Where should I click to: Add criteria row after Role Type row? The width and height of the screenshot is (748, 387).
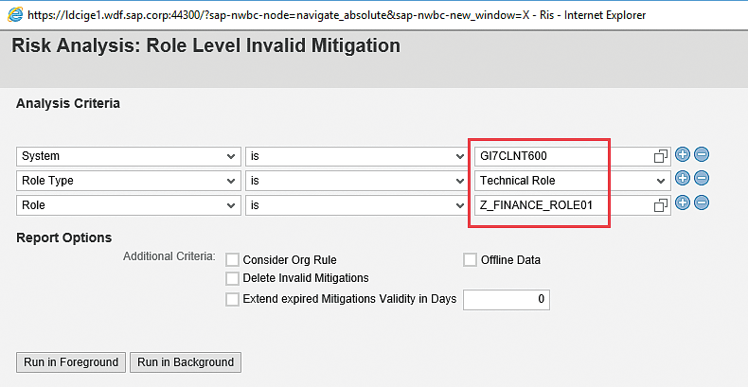coord(683,178)
